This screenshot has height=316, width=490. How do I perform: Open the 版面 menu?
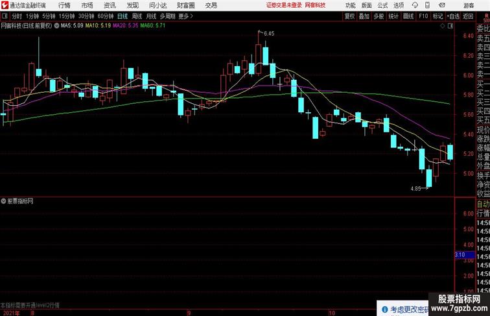367,5
